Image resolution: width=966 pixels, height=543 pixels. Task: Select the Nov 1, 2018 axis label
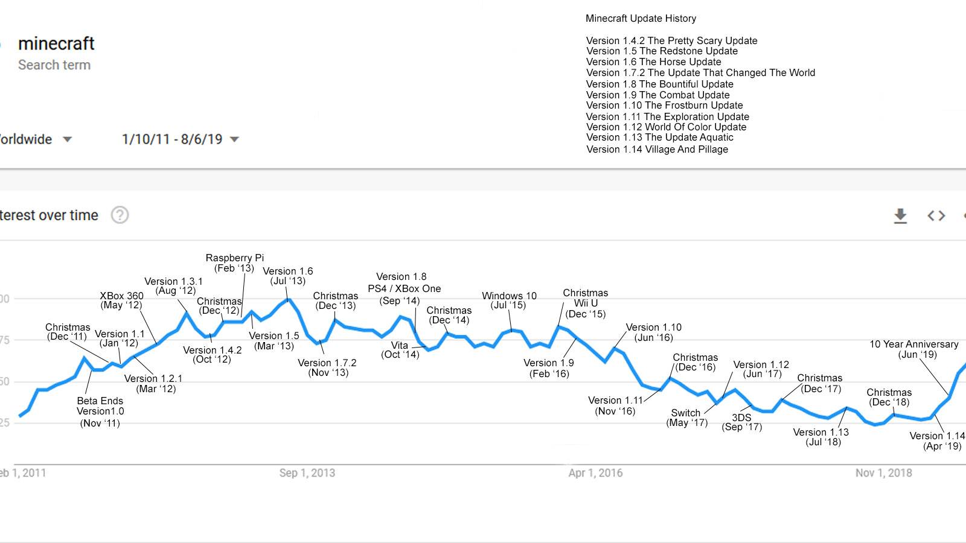pyautogui.click(x=883, y=473)
